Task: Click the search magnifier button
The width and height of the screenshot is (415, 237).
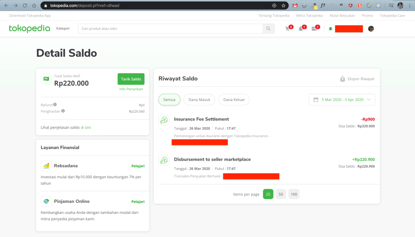Action: pos(268,29)
